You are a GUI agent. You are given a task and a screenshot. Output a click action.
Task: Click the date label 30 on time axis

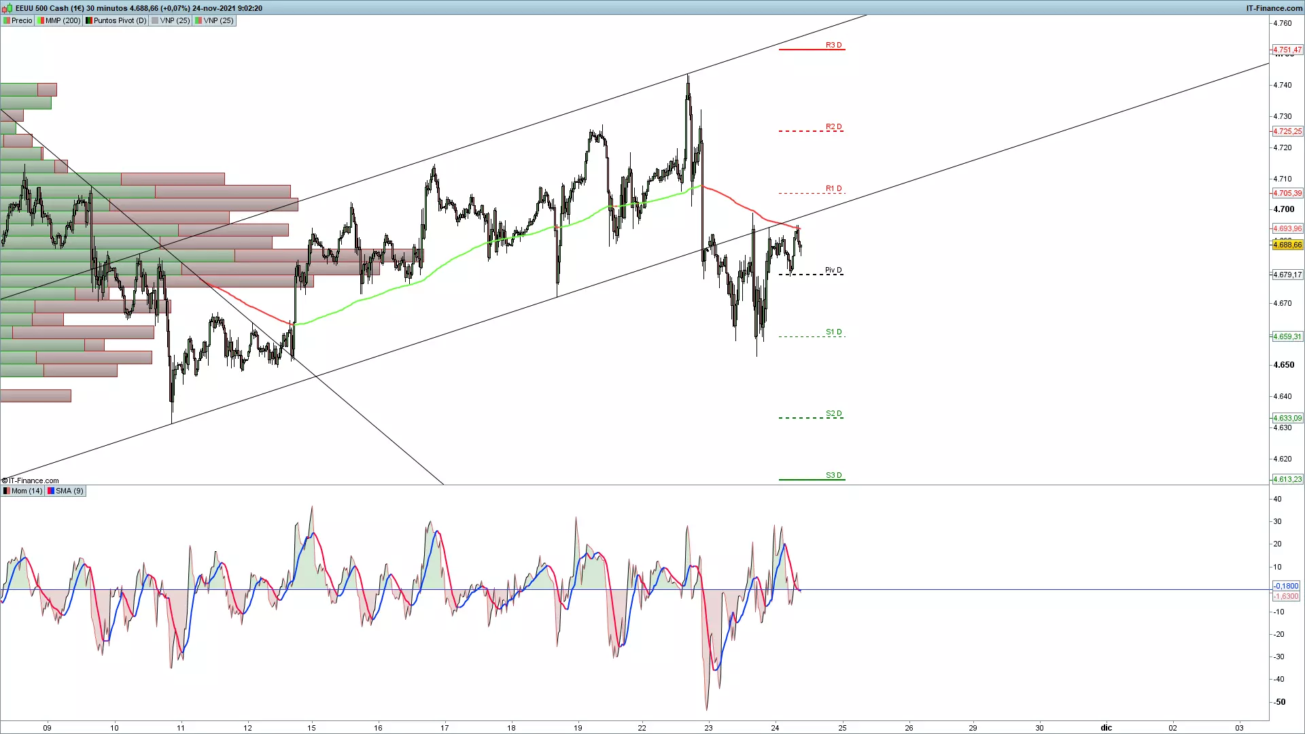click(1039, 728)
